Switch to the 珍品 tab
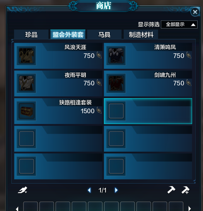203x211 pixels. click(x=31, y=34)
